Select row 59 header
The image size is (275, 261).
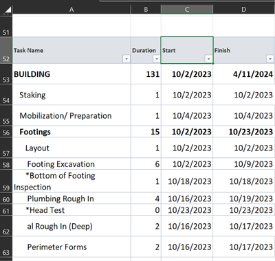tap(6, 181)
